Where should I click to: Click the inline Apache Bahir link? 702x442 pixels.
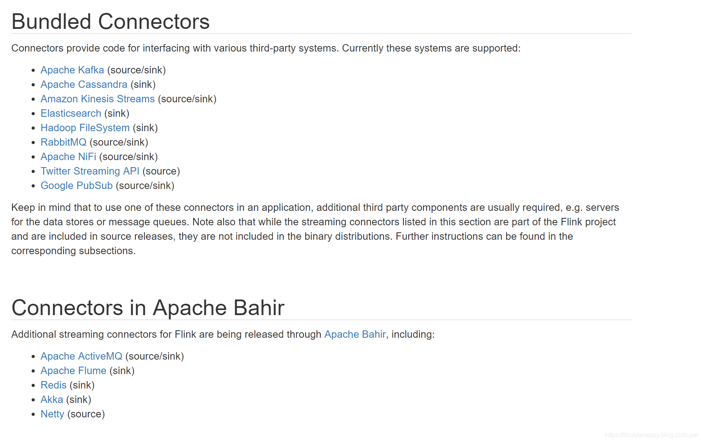pyautogui.click(x=355, y=334)
